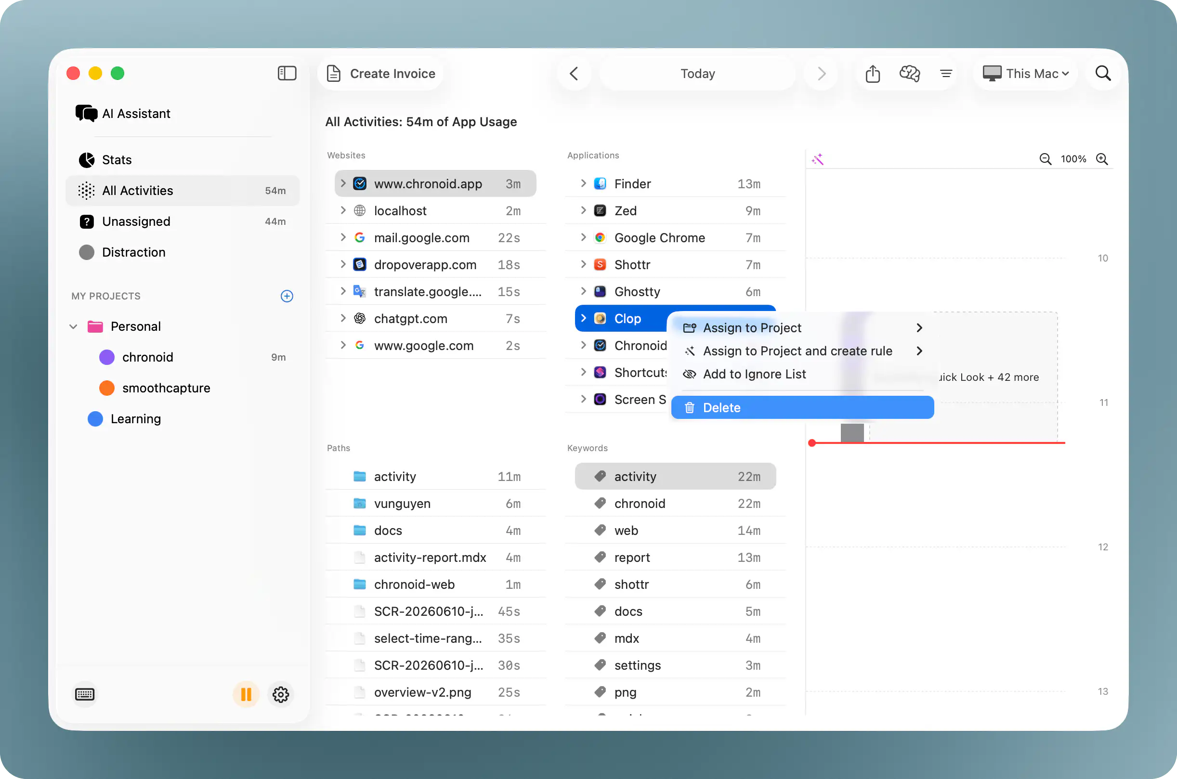
Task: Select the smoothcapture project
Action: pyautogui.click(x=183, y=388)
